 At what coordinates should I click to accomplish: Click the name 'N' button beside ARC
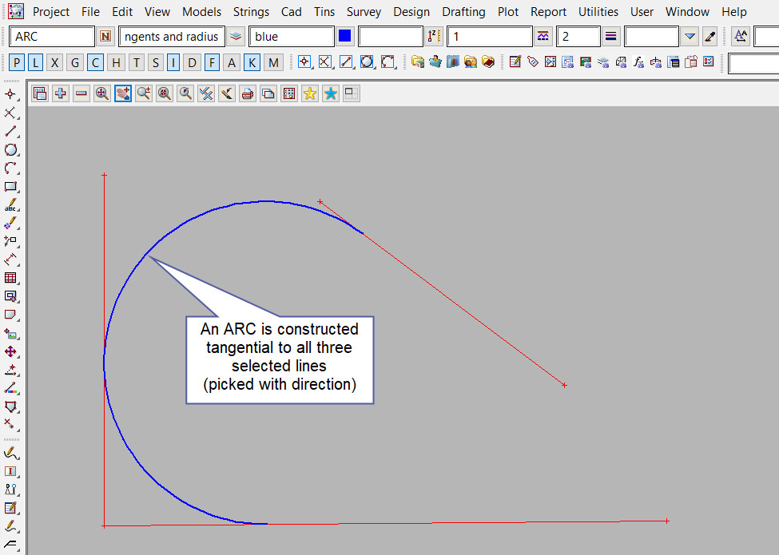(106, 37)
